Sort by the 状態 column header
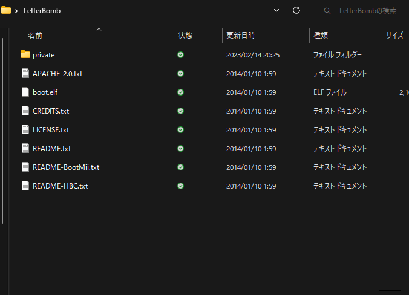 click(185, 36)
